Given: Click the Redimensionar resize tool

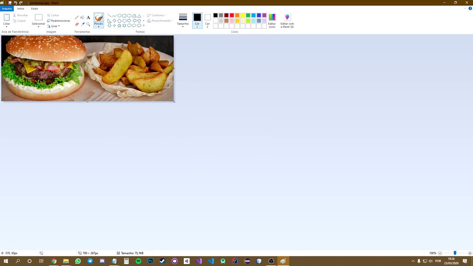Looking at the screenshot, I should (58, 21).
